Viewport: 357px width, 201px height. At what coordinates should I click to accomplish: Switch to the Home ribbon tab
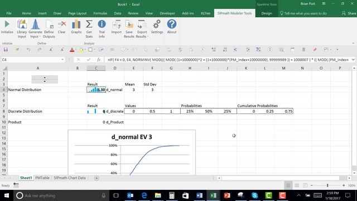point(26,13)
